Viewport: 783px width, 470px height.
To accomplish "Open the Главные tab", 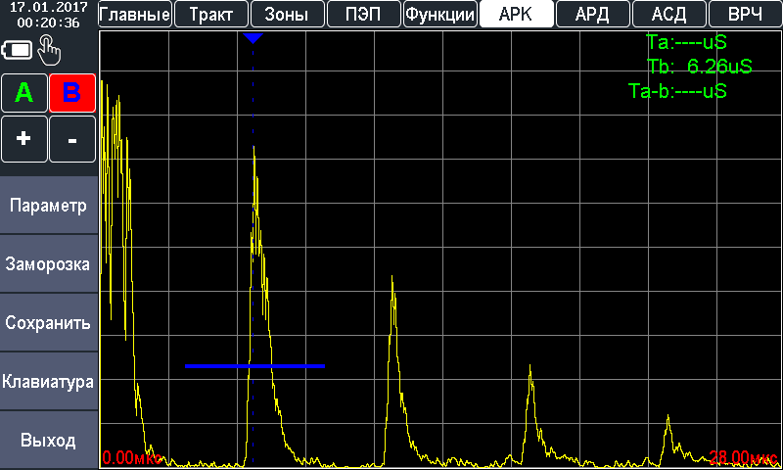I will [x=135, y=14].
